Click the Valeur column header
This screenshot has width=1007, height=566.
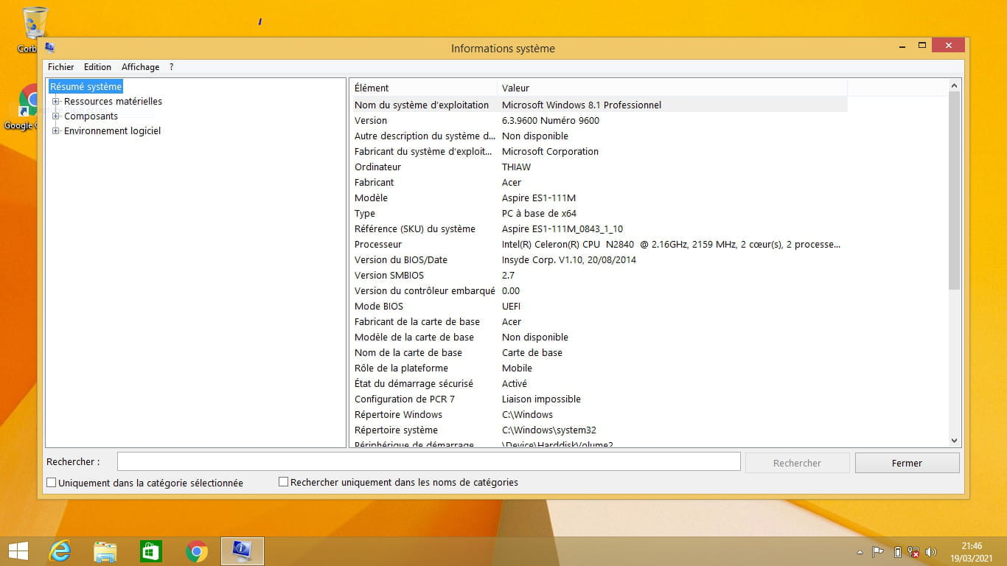(672, 88)
